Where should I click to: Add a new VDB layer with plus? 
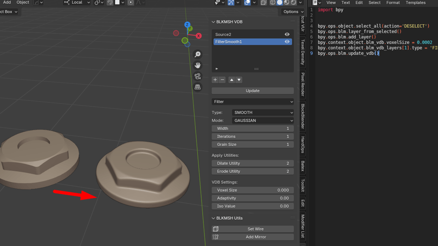coord(215,80)
